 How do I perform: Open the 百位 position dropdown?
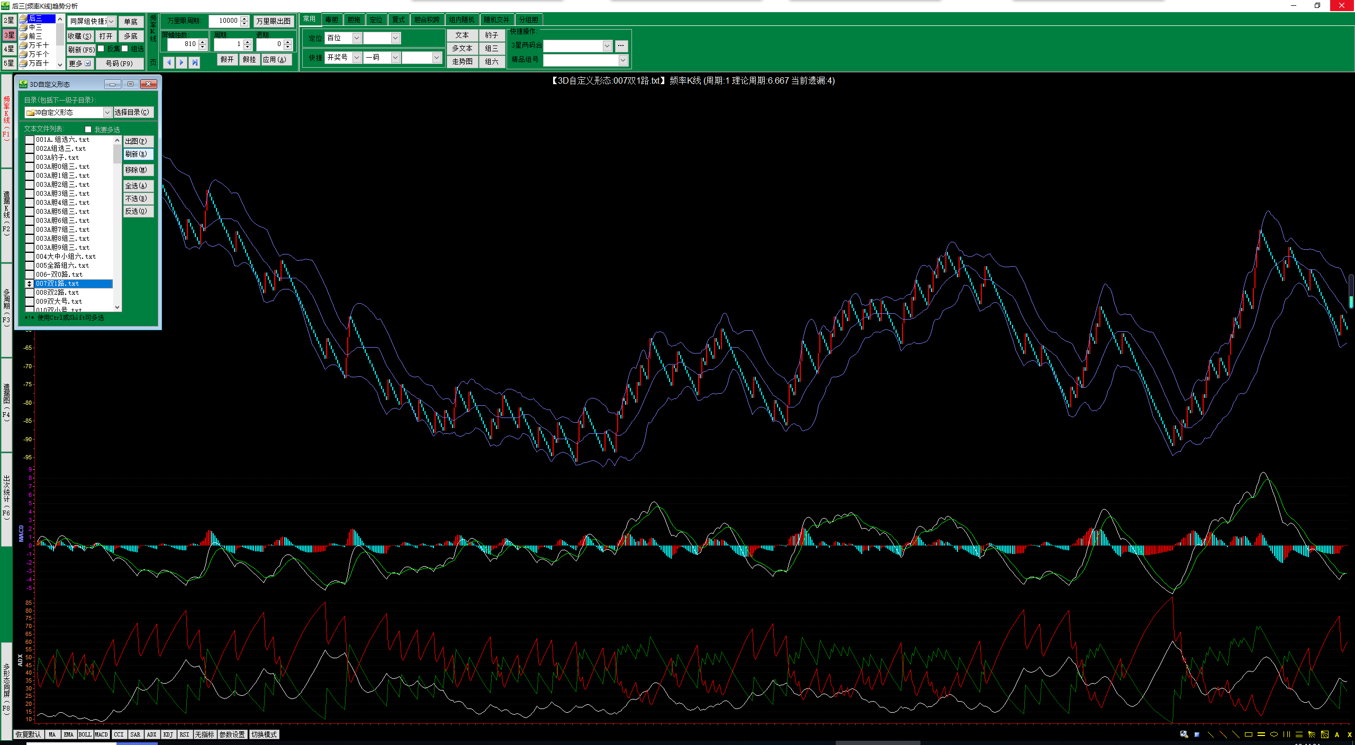tap(356, 38)
